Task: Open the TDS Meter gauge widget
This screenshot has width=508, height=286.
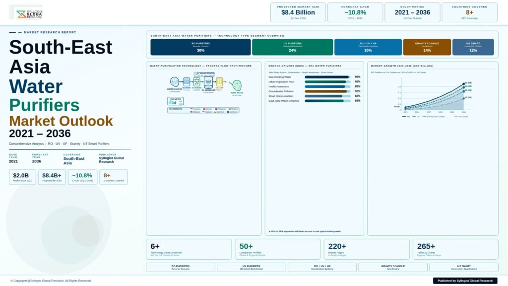Action: pyautogui.click(x=176, y=101)
